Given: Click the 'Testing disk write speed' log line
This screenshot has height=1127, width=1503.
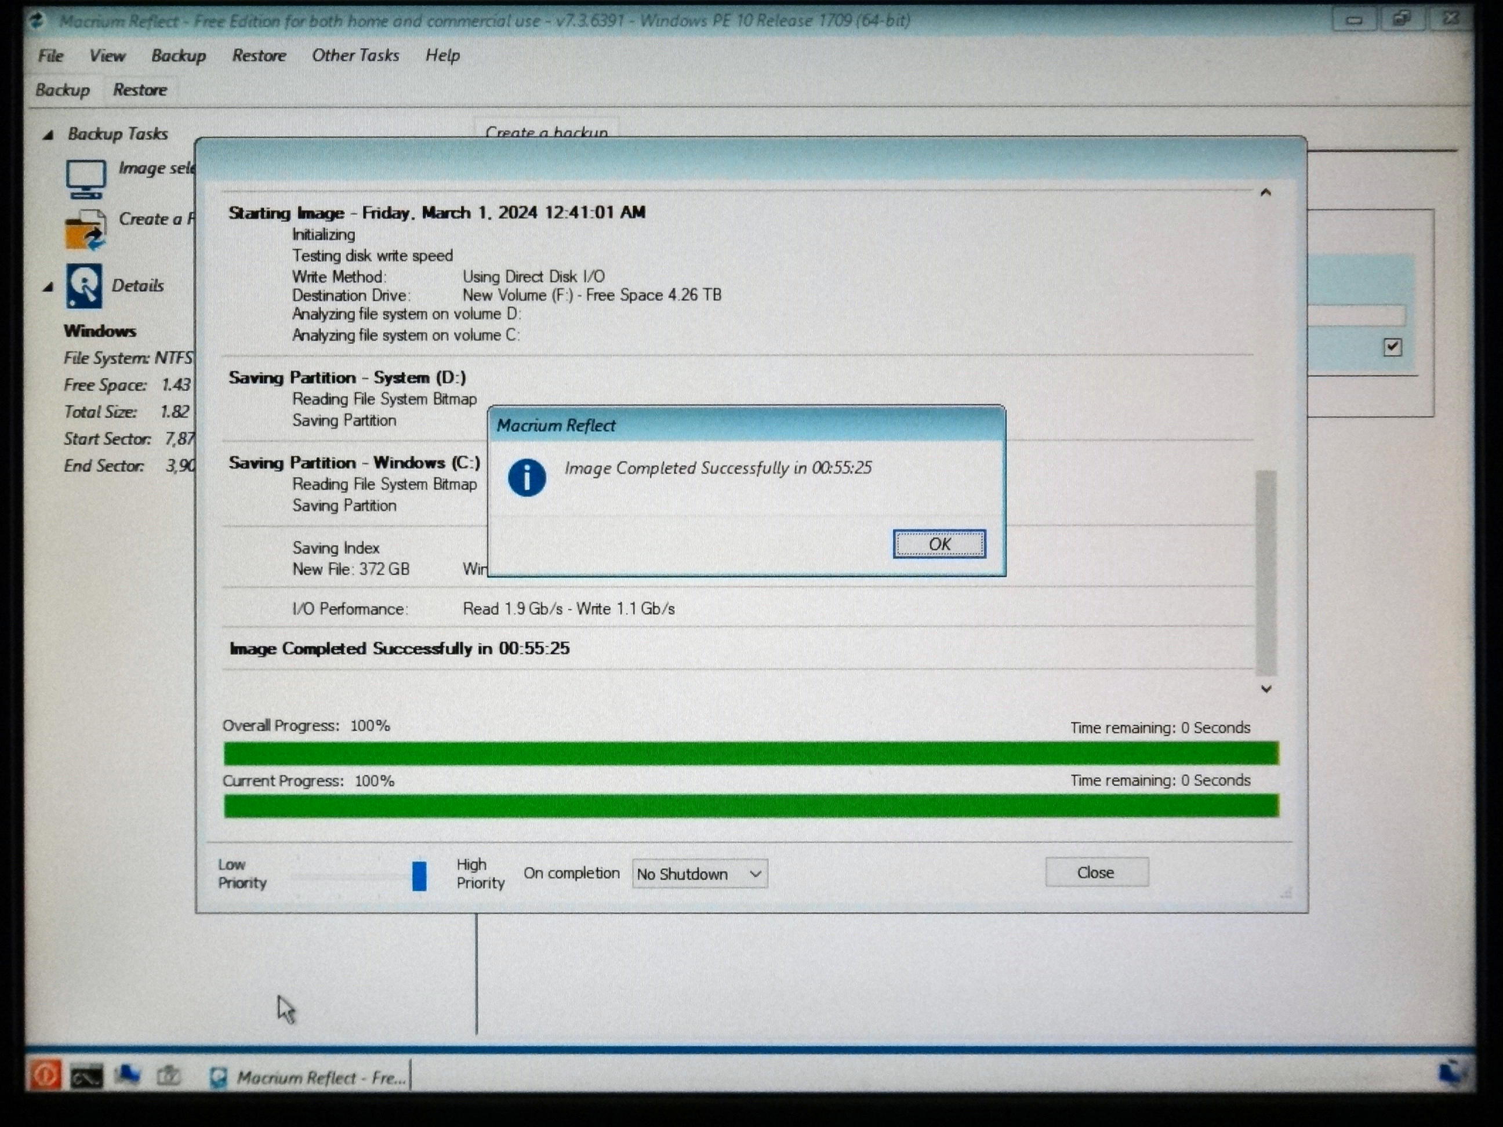Looking at the screenshot, I should point(372,256).
